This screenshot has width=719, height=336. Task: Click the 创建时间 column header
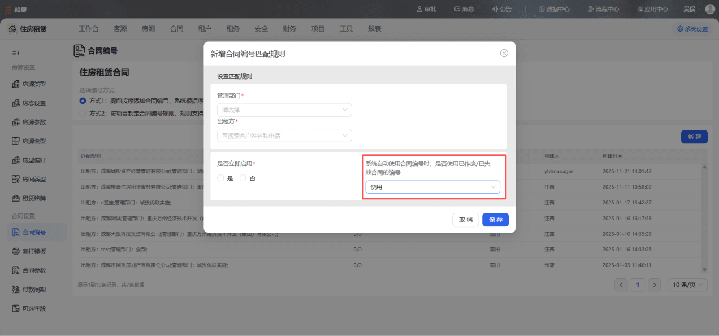tap(612, 156)
